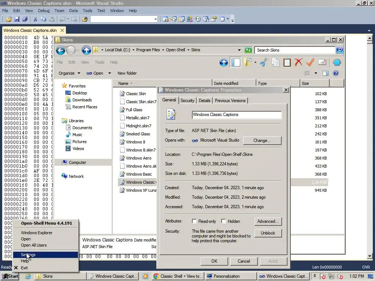The height and width of the screenshot is (281, 375).
Task: Click the envelope Email icon in explorer toolbar
Action: coord(322,62)
